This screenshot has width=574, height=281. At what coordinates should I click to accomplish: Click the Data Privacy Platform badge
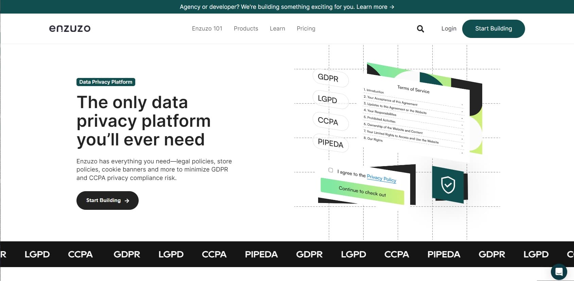(106, 82)
